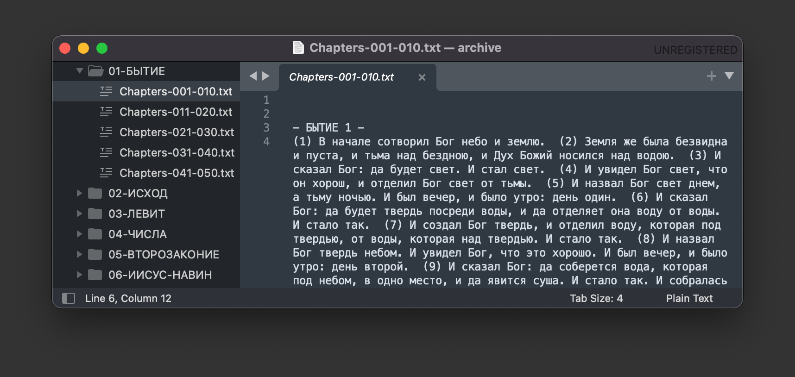This screenshot has width=795, height=377.
Task: Place cursor on the '– БЫТИЕ 1 –' heading
Action: click(x=328, y=127)
